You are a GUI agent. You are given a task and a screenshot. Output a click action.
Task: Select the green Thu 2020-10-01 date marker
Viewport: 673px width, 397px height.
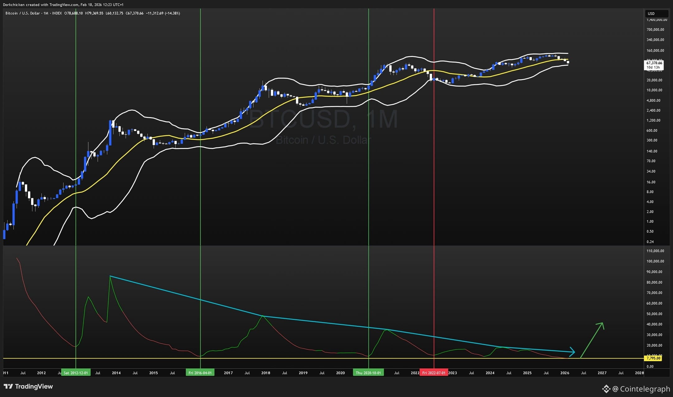point(369,372)
